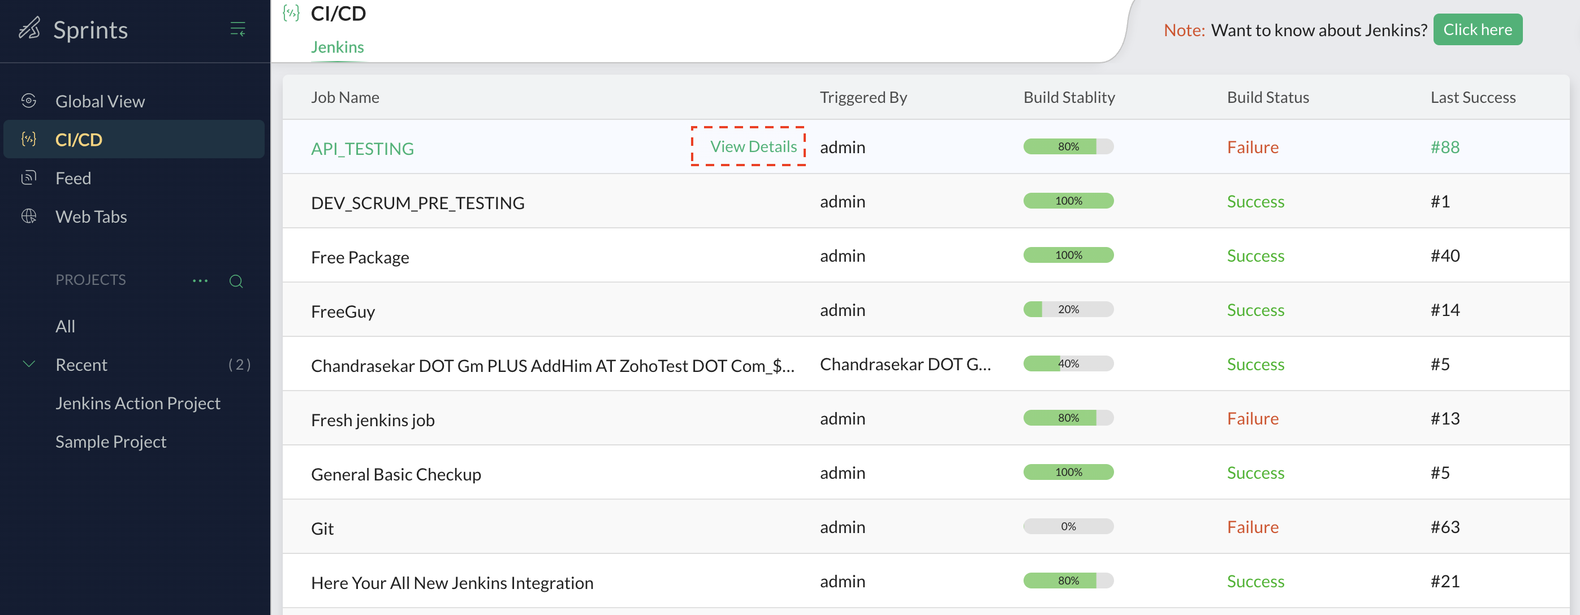The image size is (1580, 615).
Task: Click the Web Tabs globe icon
Action: (29, 216)
